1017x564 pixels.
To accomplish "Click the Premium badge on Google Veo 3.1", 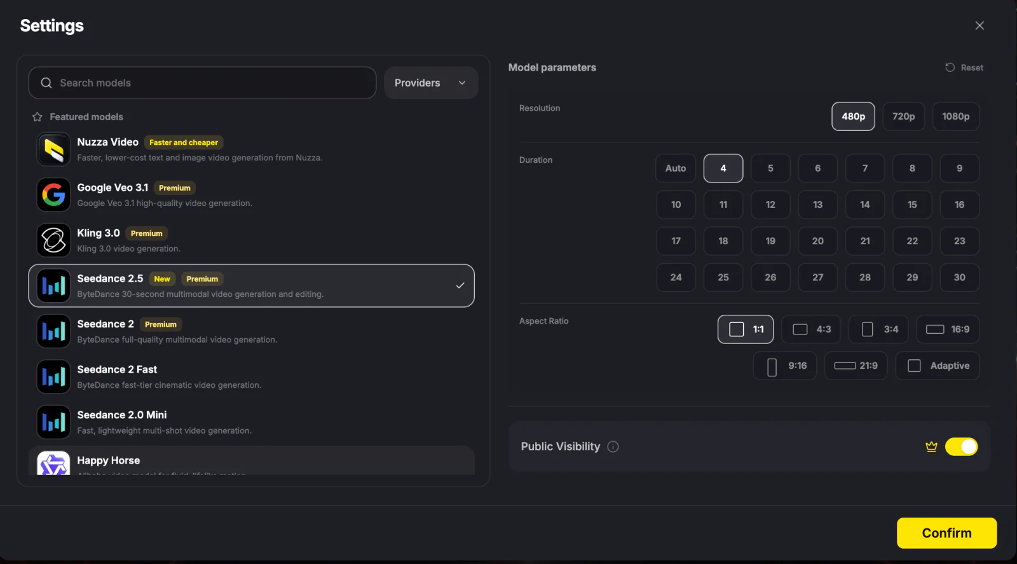I will pos(175,188).
